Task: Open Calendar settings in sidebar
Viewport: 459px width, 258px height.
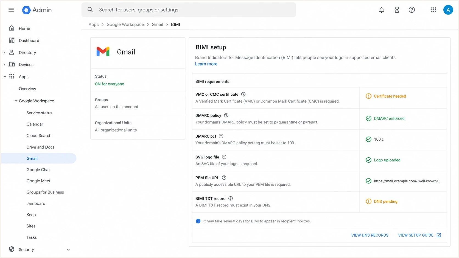Action: click(35, 124)
